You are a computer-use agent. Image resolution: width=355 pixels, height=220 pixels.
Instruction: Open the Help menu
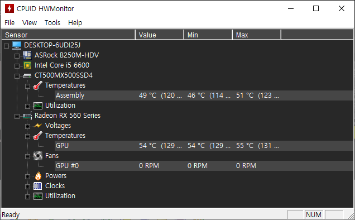point(75,23)
